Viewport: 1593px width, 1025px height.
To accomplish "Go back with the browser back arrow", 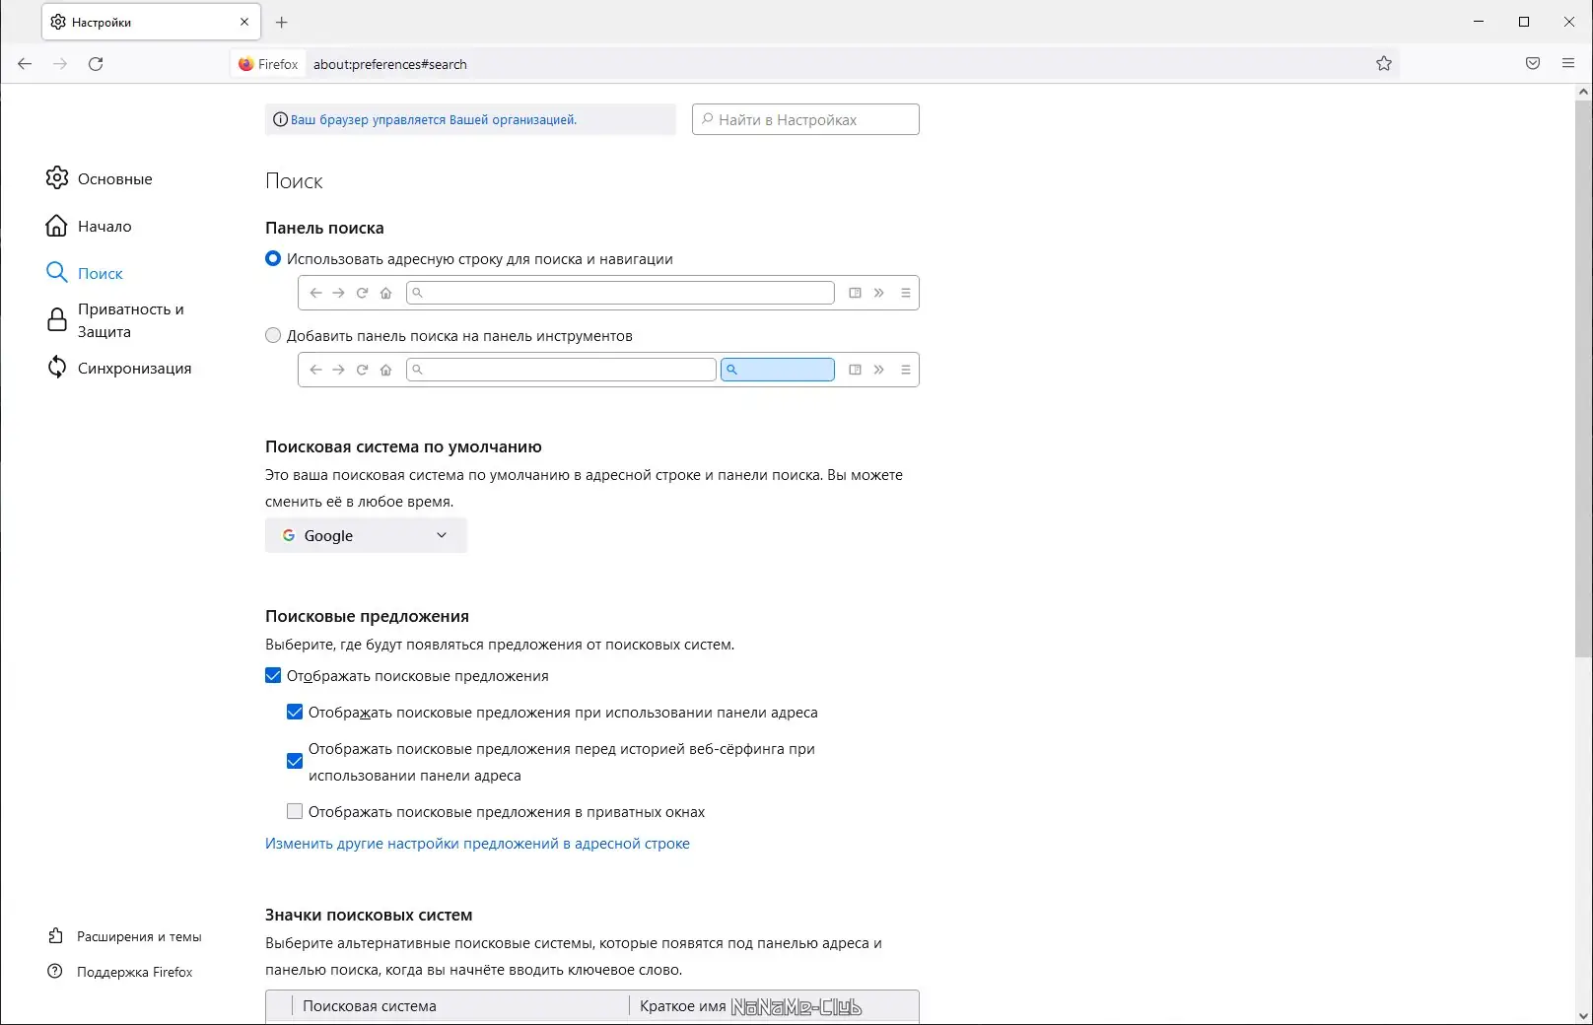I will pos(25,64).
